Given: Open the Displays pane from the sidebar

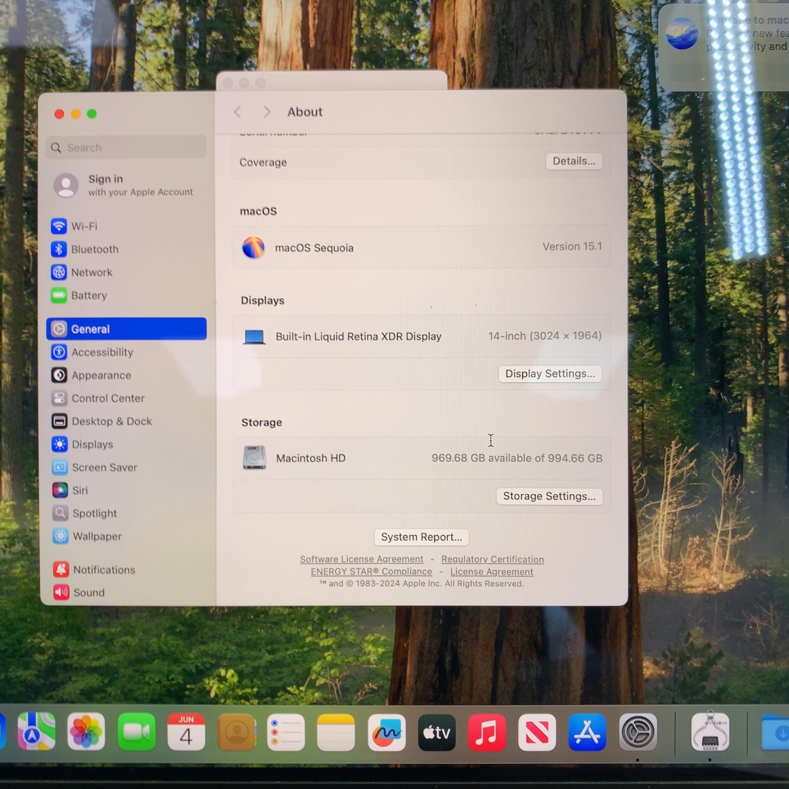Looking at the screenshot, I should pos(82,444).
